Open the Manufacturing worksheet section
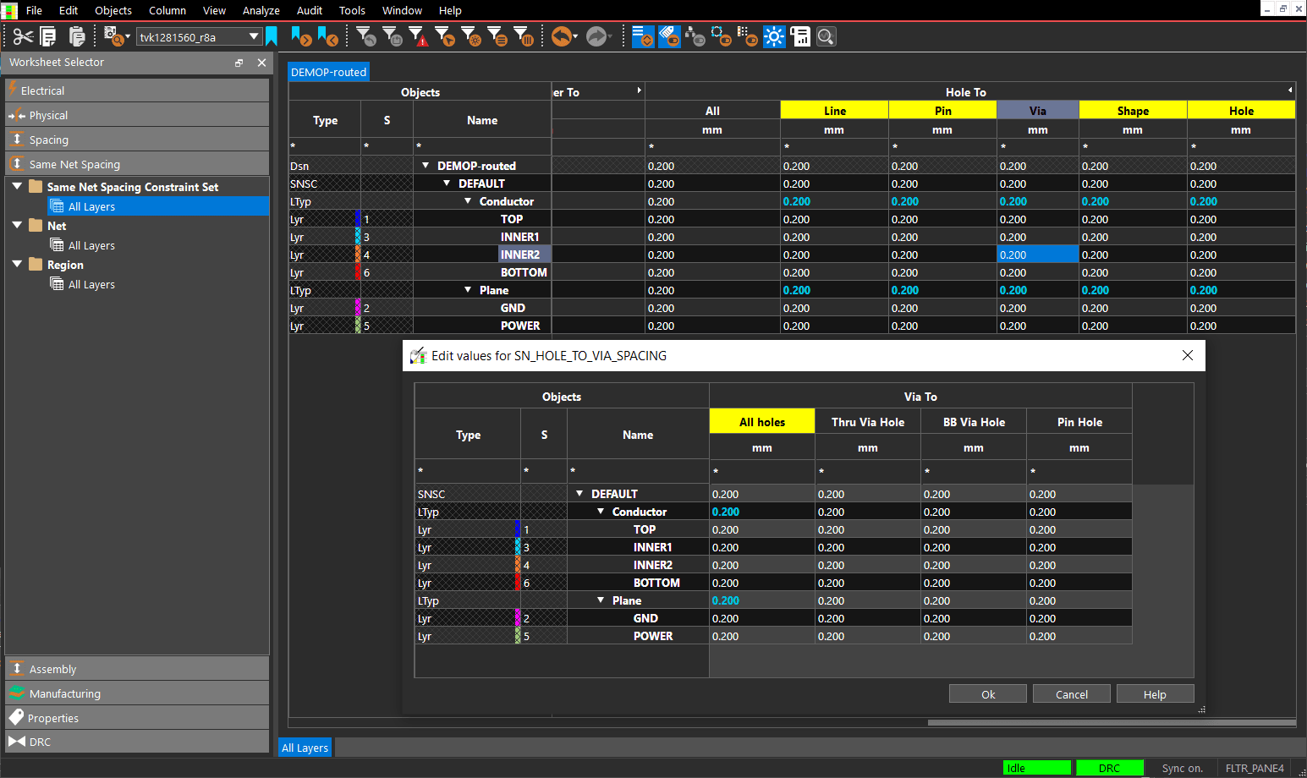 click(137, 693)
